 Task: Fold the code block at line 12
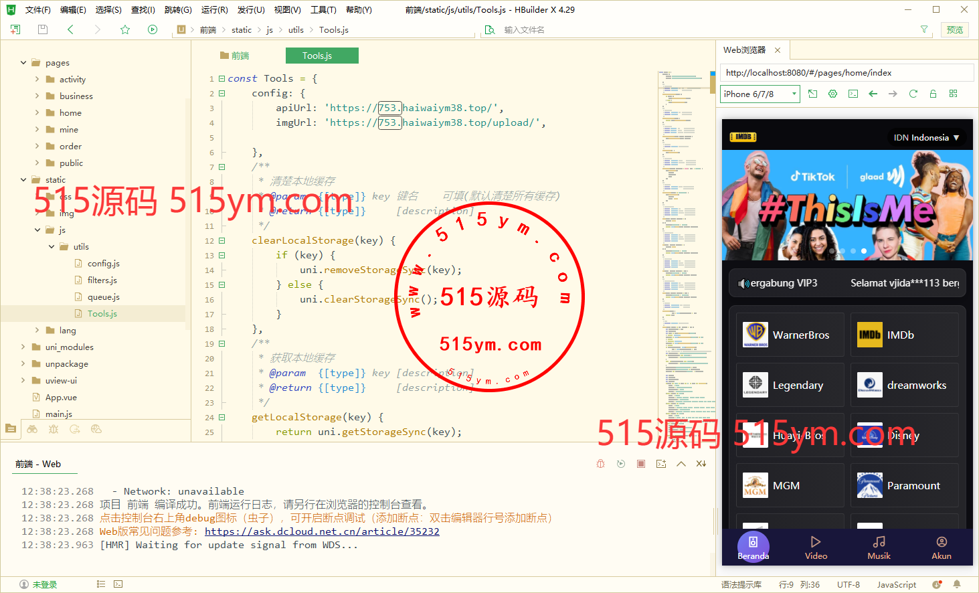tap(222, 241)
